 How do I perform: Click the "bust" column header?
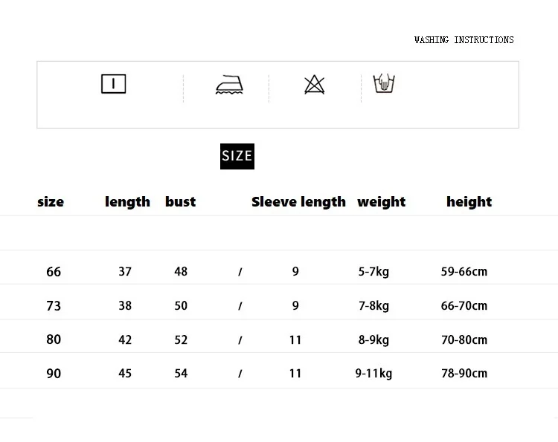pos(180,202)
